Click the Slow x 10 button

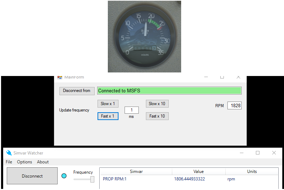[157, 104]
